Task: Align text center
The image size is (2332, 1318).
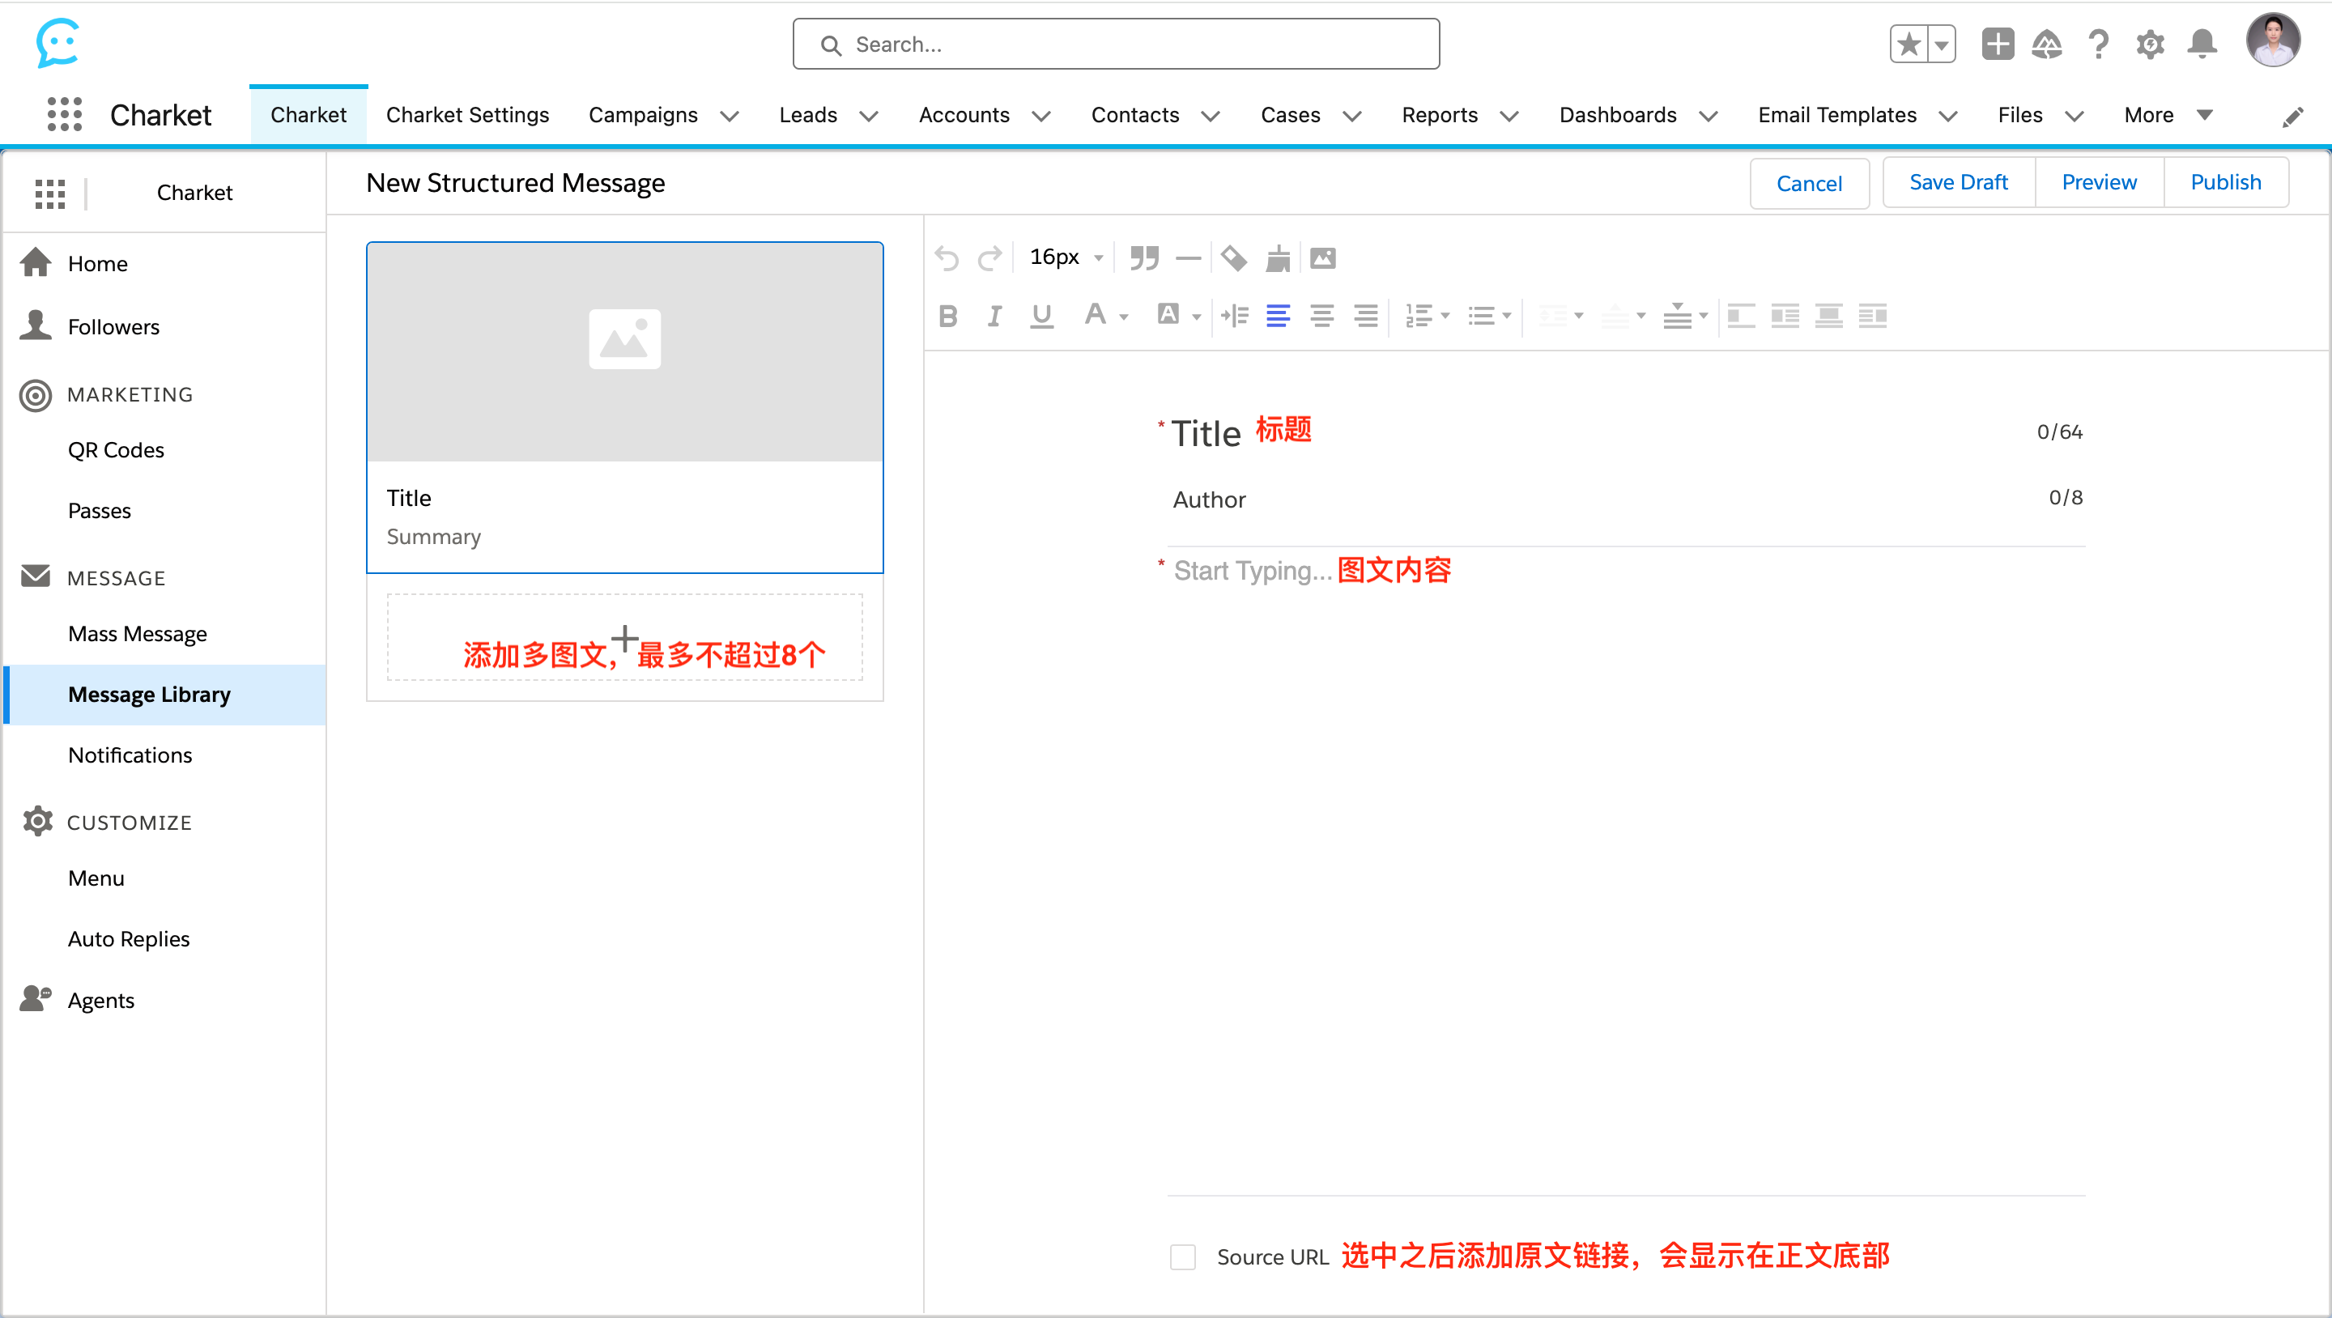Action: tap(1321, 316)
